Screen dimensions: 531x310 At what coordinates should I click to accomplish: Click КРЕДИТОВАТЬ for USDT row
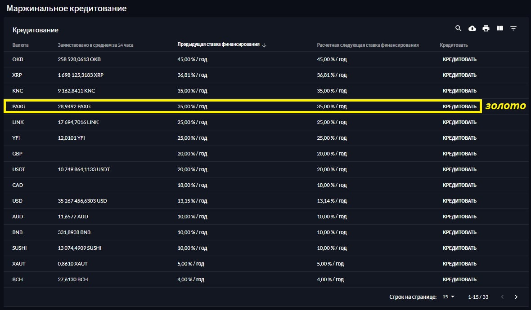click(x=459, y=169)
